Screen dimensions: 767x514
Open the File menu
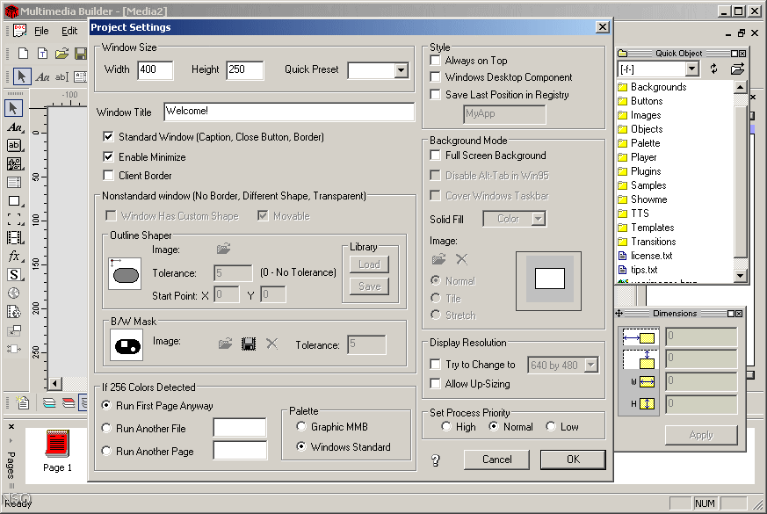point(41,29)
